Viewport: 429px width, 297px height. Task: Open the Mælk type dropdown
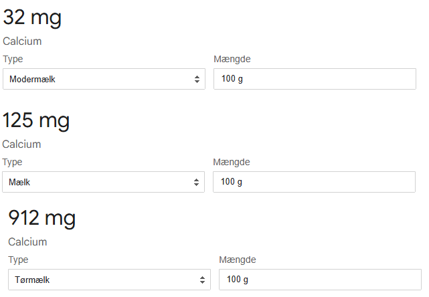point(104,182)
